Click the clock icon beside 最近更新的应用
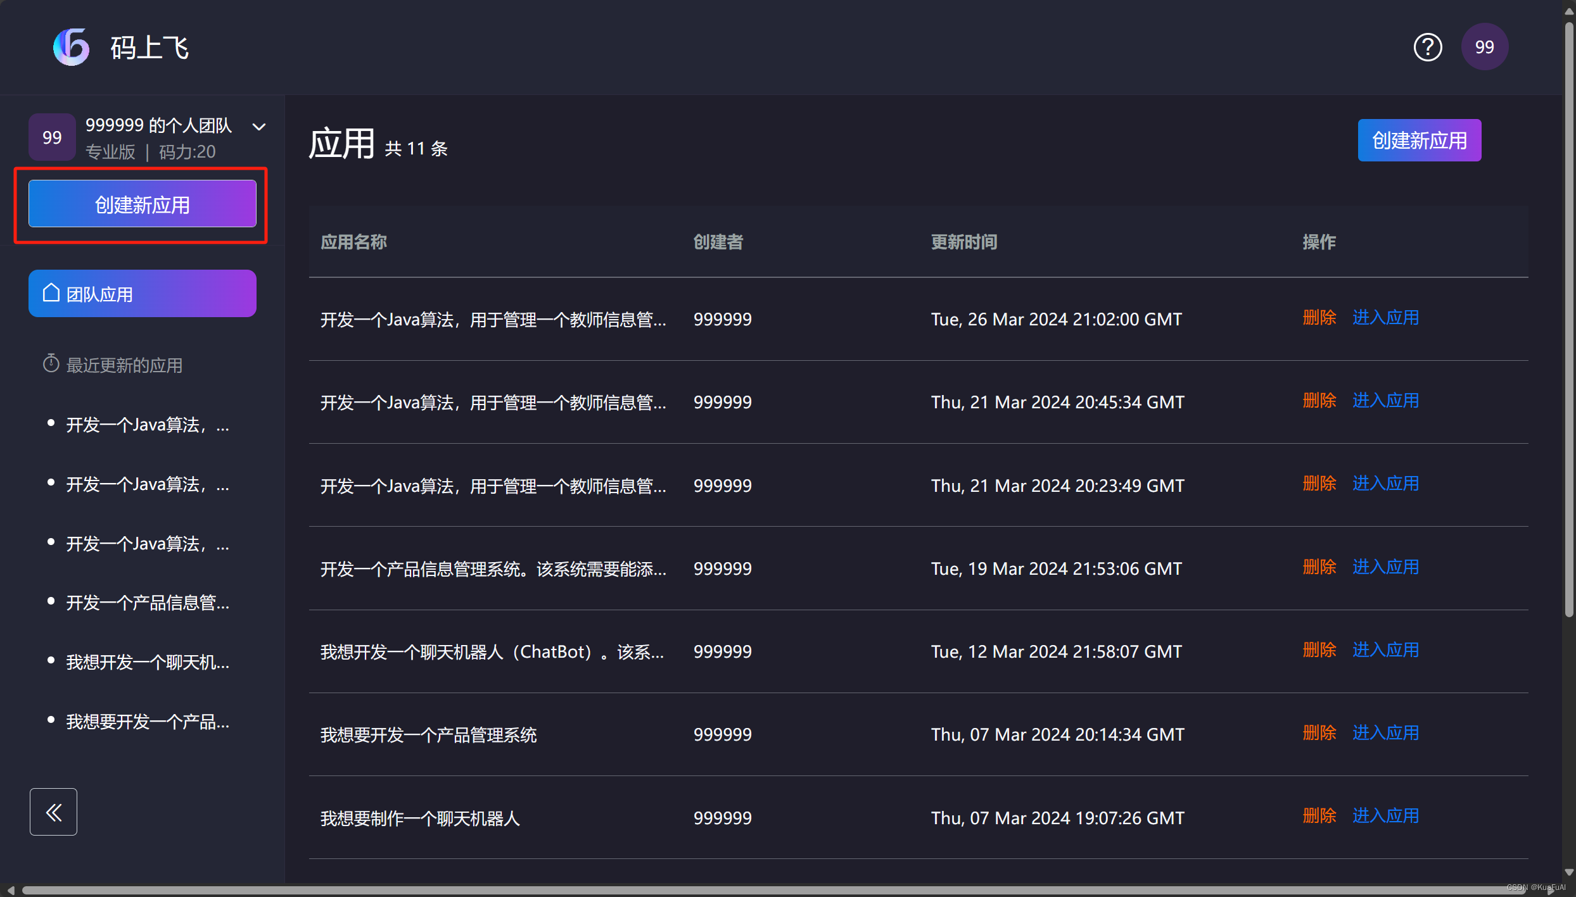 pos(51,364)
